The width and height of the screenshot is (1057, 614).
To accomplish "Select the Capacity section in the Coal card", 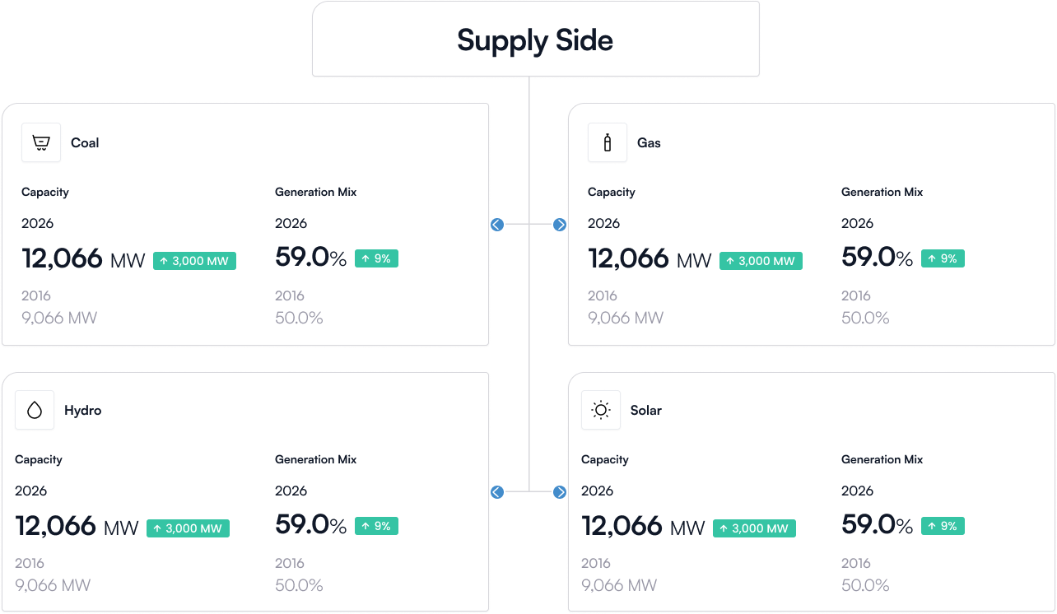I will [x=45, y=192].
